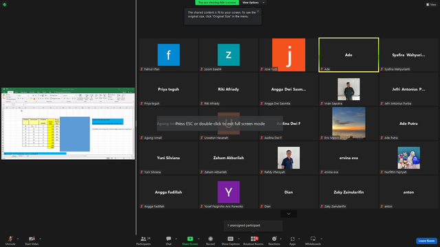Select Yuni Silviana's participant tile
This screenshot has width=440, height=247.
168,158
